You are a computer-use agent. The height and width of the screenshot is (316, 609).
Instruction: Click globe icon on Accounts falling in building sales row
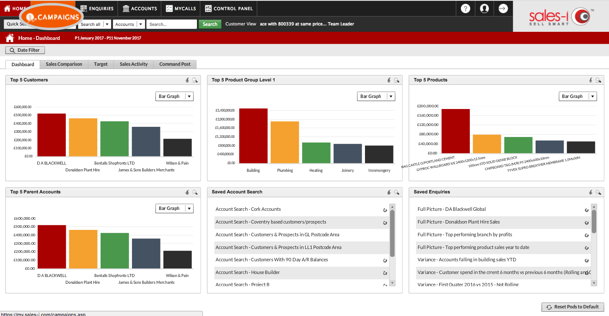[587, 260]
